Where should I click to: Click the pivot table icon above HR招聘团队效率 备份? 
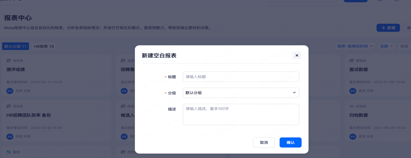click(9, 106)
